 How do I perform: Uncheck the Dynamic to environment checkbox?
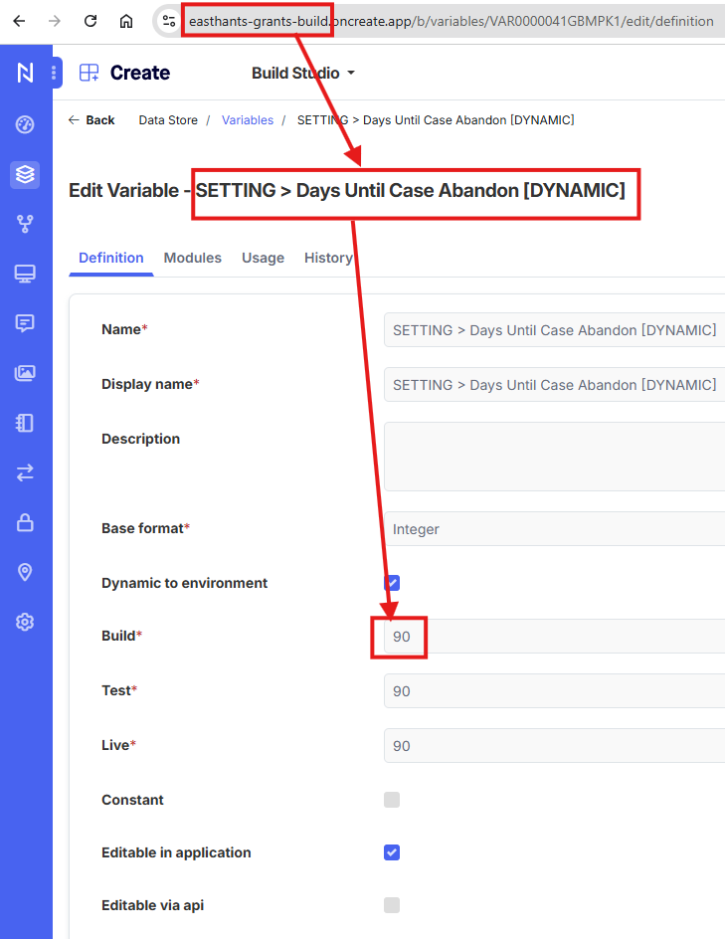(x=392, y=583)
